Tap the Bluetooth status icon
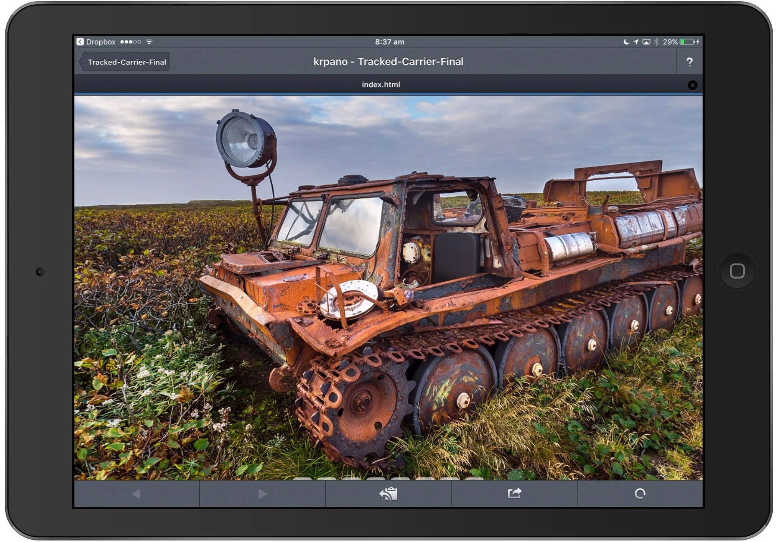 656,42
